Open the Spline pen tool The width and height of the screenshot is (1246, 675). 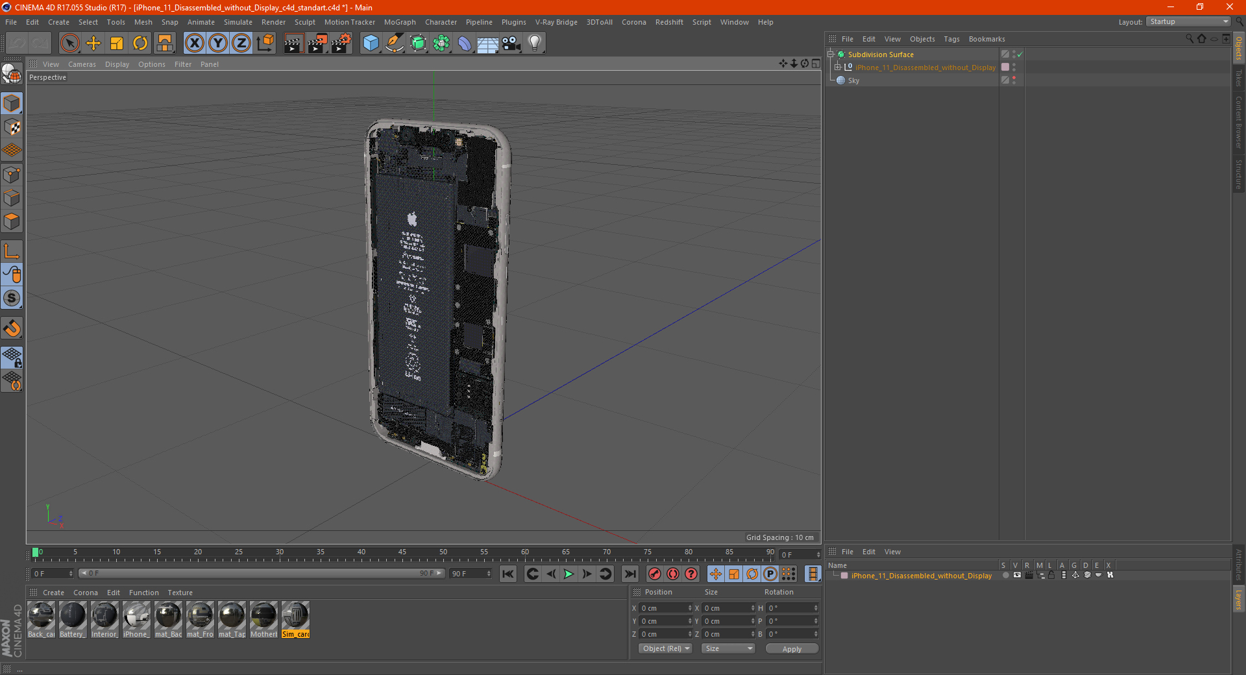394,43
